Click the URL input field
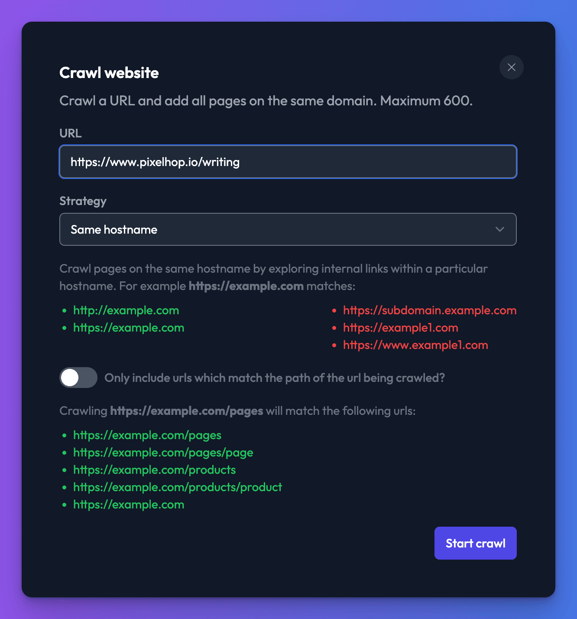This screenshot has width=577, height=619. [x=288, y=162]
